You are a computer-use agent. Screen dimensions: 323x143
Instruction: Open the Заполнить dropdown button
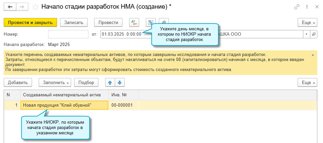pos(55,83)
